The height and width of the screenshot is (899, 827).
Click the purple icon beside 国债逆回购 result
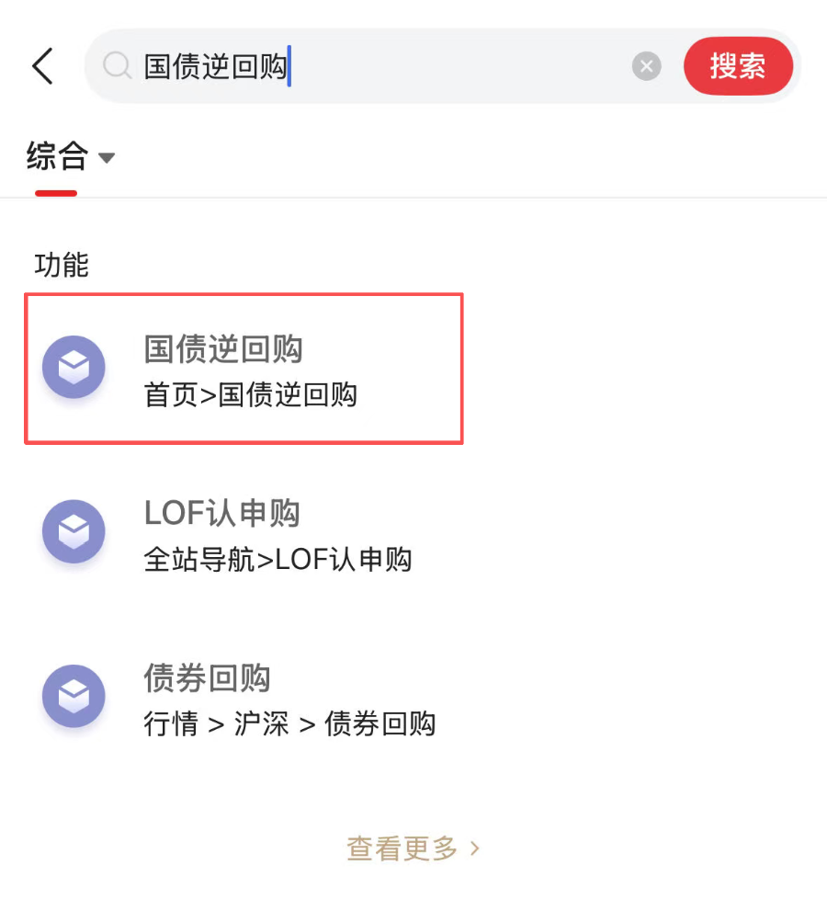[x=74, y=368]
